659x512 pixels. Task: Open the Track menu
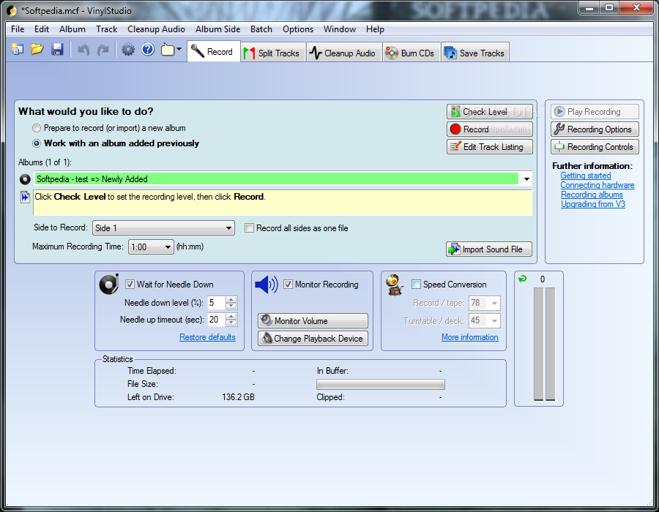point(106,29)
